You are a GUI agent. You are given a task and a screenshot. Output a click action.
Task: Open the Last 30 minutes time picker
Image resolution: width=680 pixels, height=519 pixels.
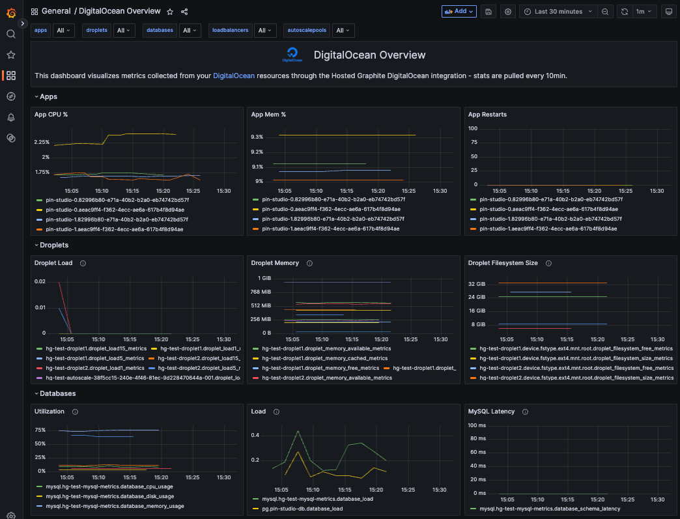pyautogui.click(x=558, y=12)
